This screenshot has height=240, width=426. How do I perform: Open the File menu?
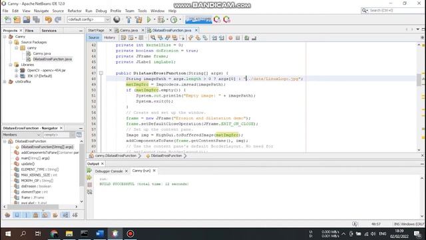pyautogui.click(x=5, y=11)
